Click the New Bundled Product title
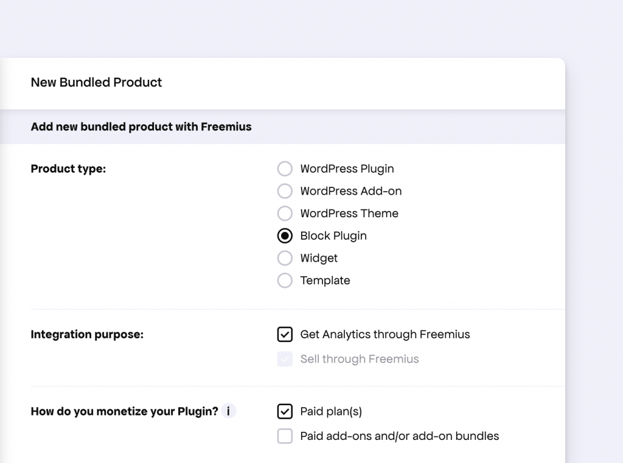623x463 pixels. (x=96, y=82)
